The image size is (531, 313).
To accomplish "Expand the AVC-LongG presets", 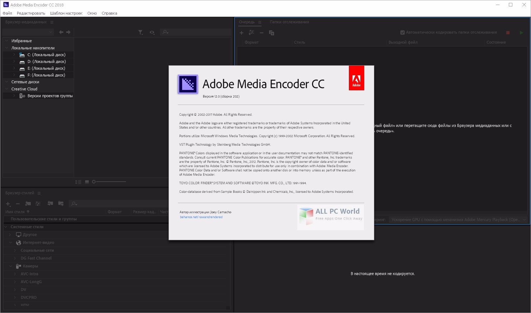I will pyautogui.click(x=15, y=282).
